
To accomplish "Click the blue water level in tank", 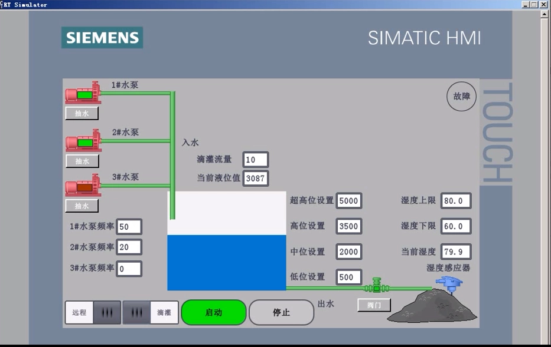I will [227, 263].
